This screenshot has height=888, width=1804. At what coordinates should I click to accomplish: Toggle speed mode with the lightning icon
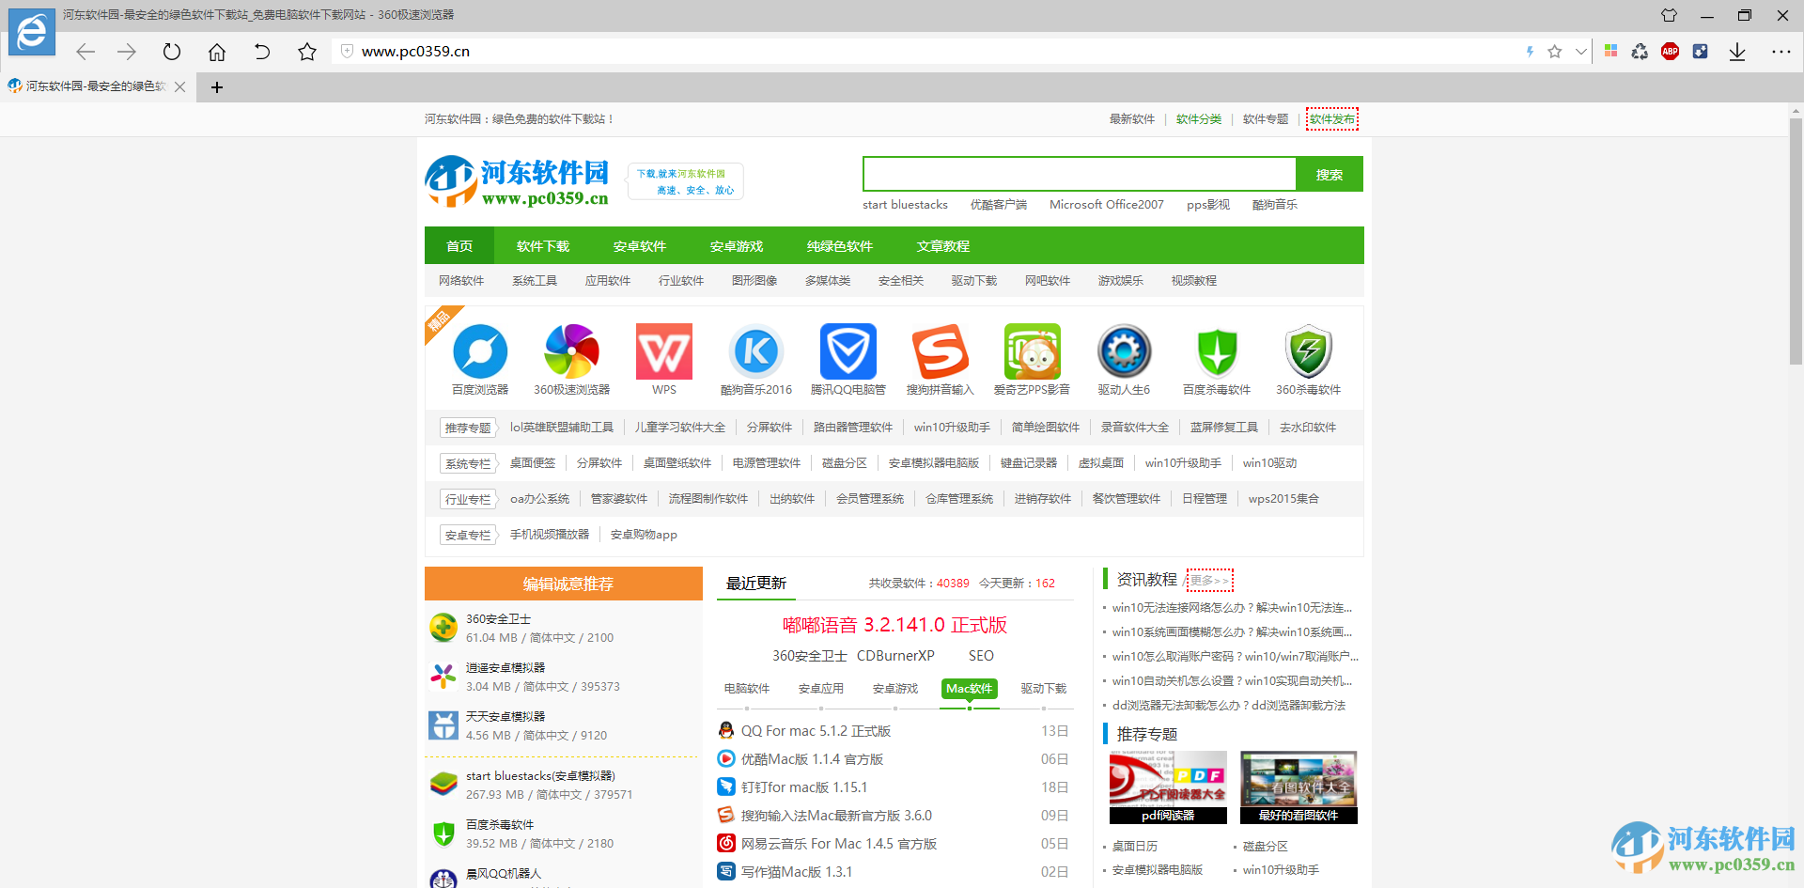pos(1528,52)
